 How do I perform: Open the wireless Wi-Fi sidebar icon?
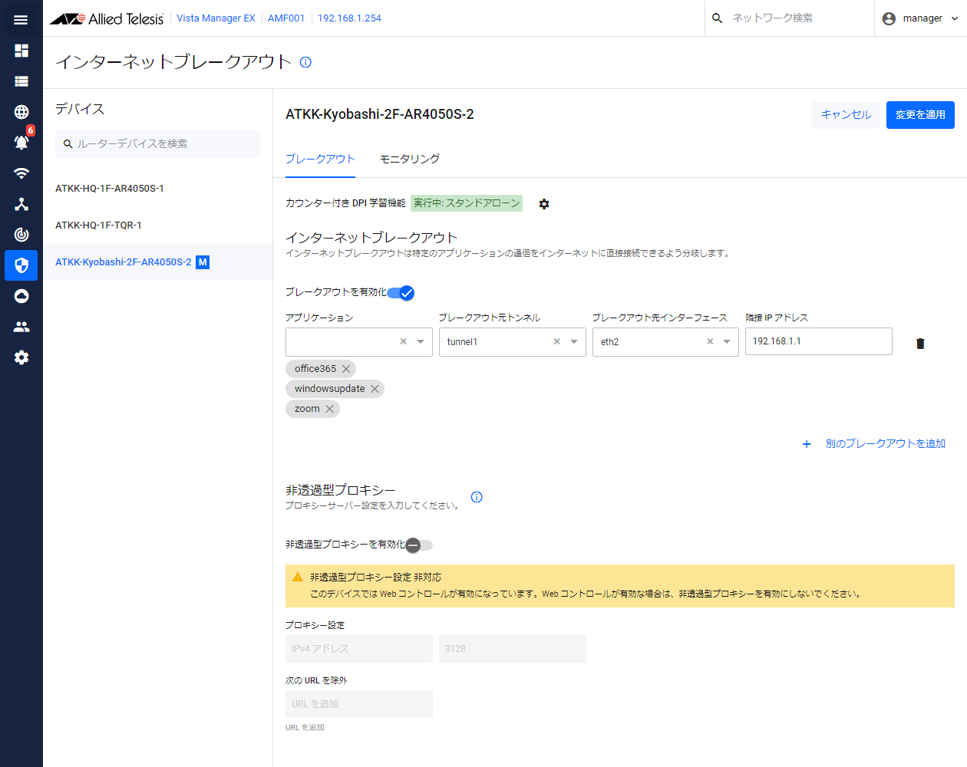(x=21, y=173)
